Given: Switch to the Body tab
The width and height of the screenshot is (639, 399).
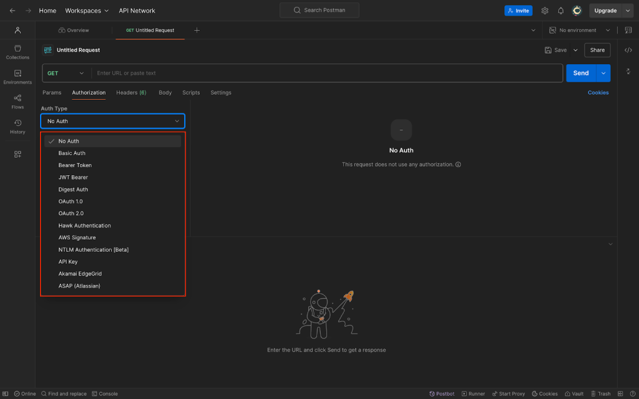Looking at the screenshot, I should click(165, 93).
